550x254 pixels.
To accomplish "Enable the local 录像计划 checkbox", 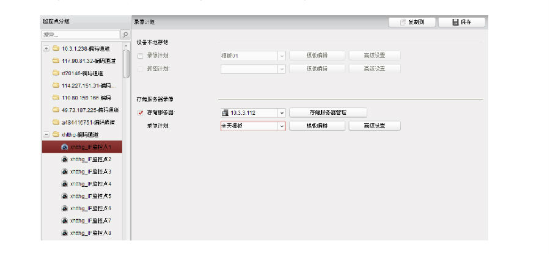I will click(141, 56).
